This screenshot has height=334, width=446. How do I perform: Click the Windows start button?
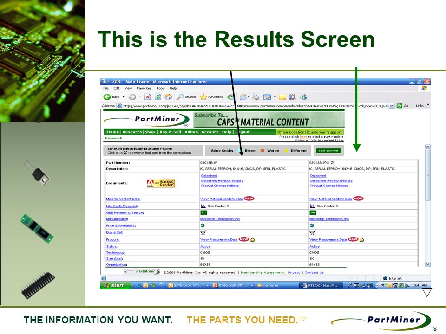click(x=116, y=285)
